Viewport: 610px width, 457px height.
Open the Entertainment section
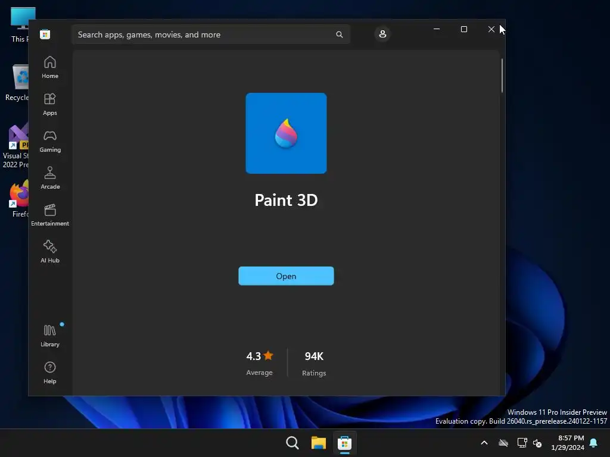pos(50,215)
